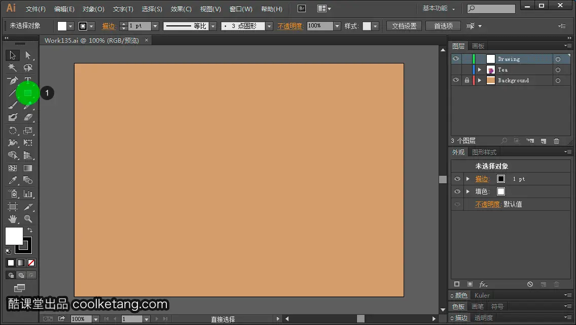Set fill to None in toolbox
Viewport: 576px width, 325px height.
pos(31,263)
